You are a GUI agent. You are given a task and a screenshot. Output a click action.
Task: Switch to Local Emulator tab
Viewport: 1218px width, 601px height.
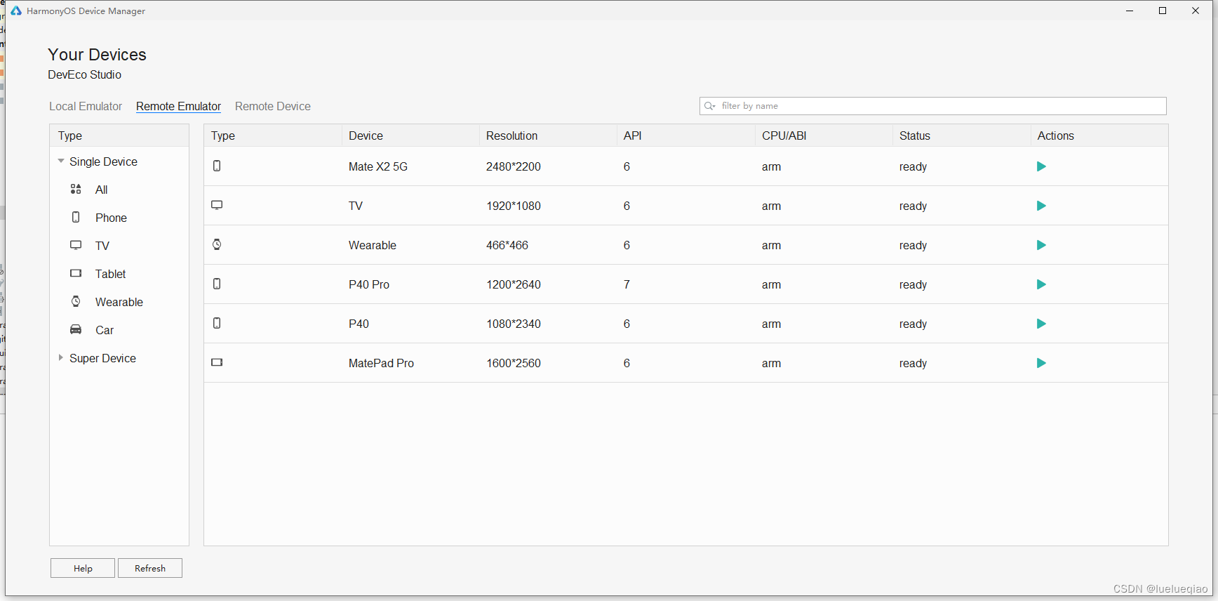click(86, 106)
